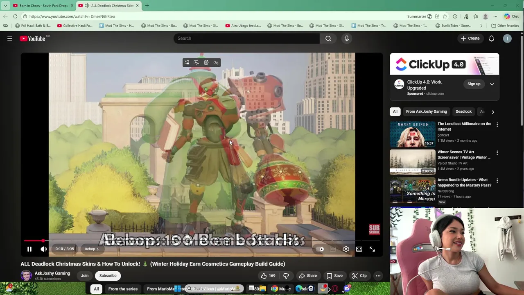Toggle closed captions in the player
The height and width of the screenshot is (295, 524).
(x=333, y=249)
